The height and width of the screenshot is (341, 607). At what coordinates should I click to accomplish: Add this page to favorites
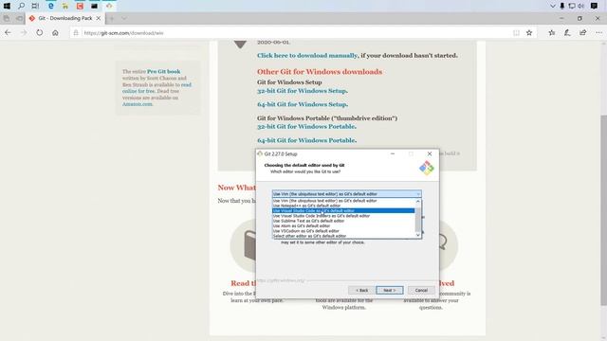coord(529,33)
